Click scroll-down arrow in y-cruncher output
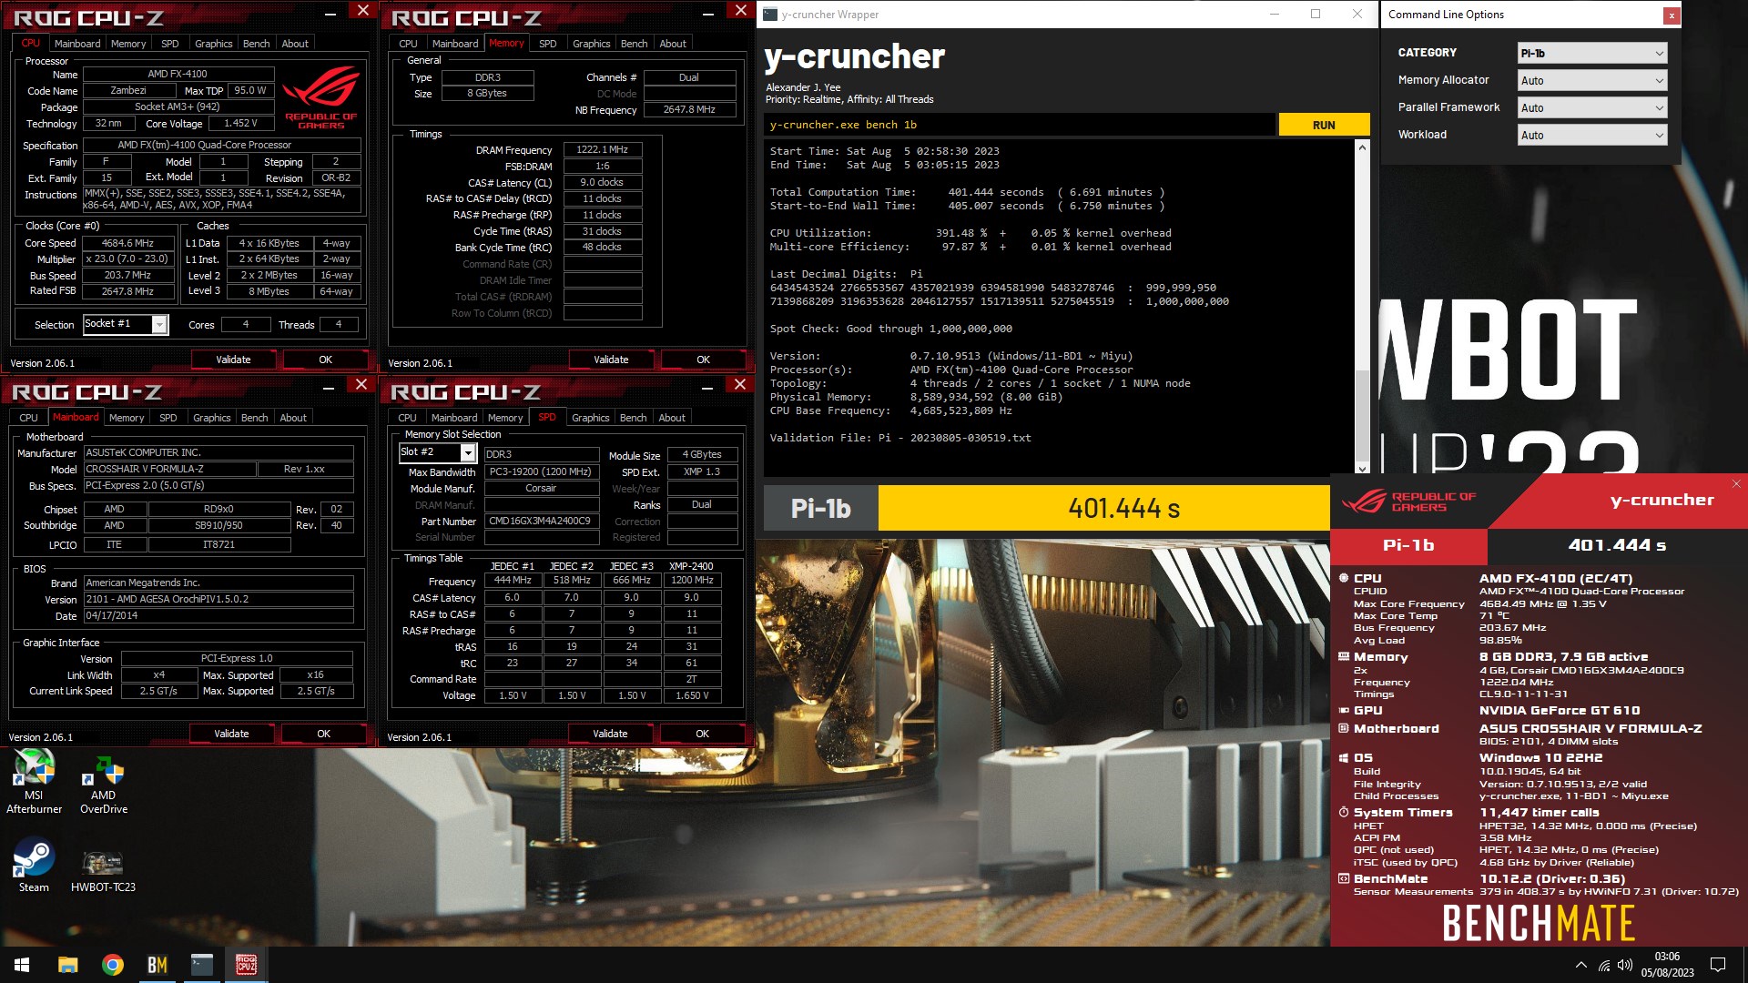 click(1362, 468)
